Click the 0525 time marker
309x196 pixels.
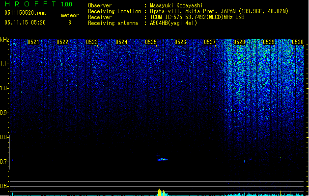(x=151, y=42)
